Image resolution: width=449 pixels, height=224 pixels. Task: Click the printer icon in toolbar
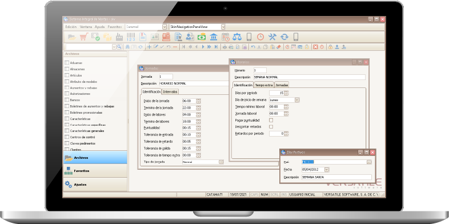tap(225, 47)
